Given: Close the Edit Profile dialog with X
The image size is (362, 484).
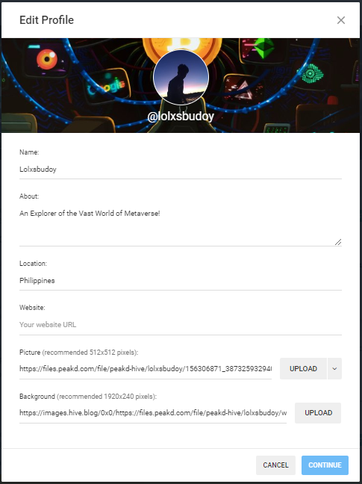Looking at the screenshot, I should [x=340, y=20].
